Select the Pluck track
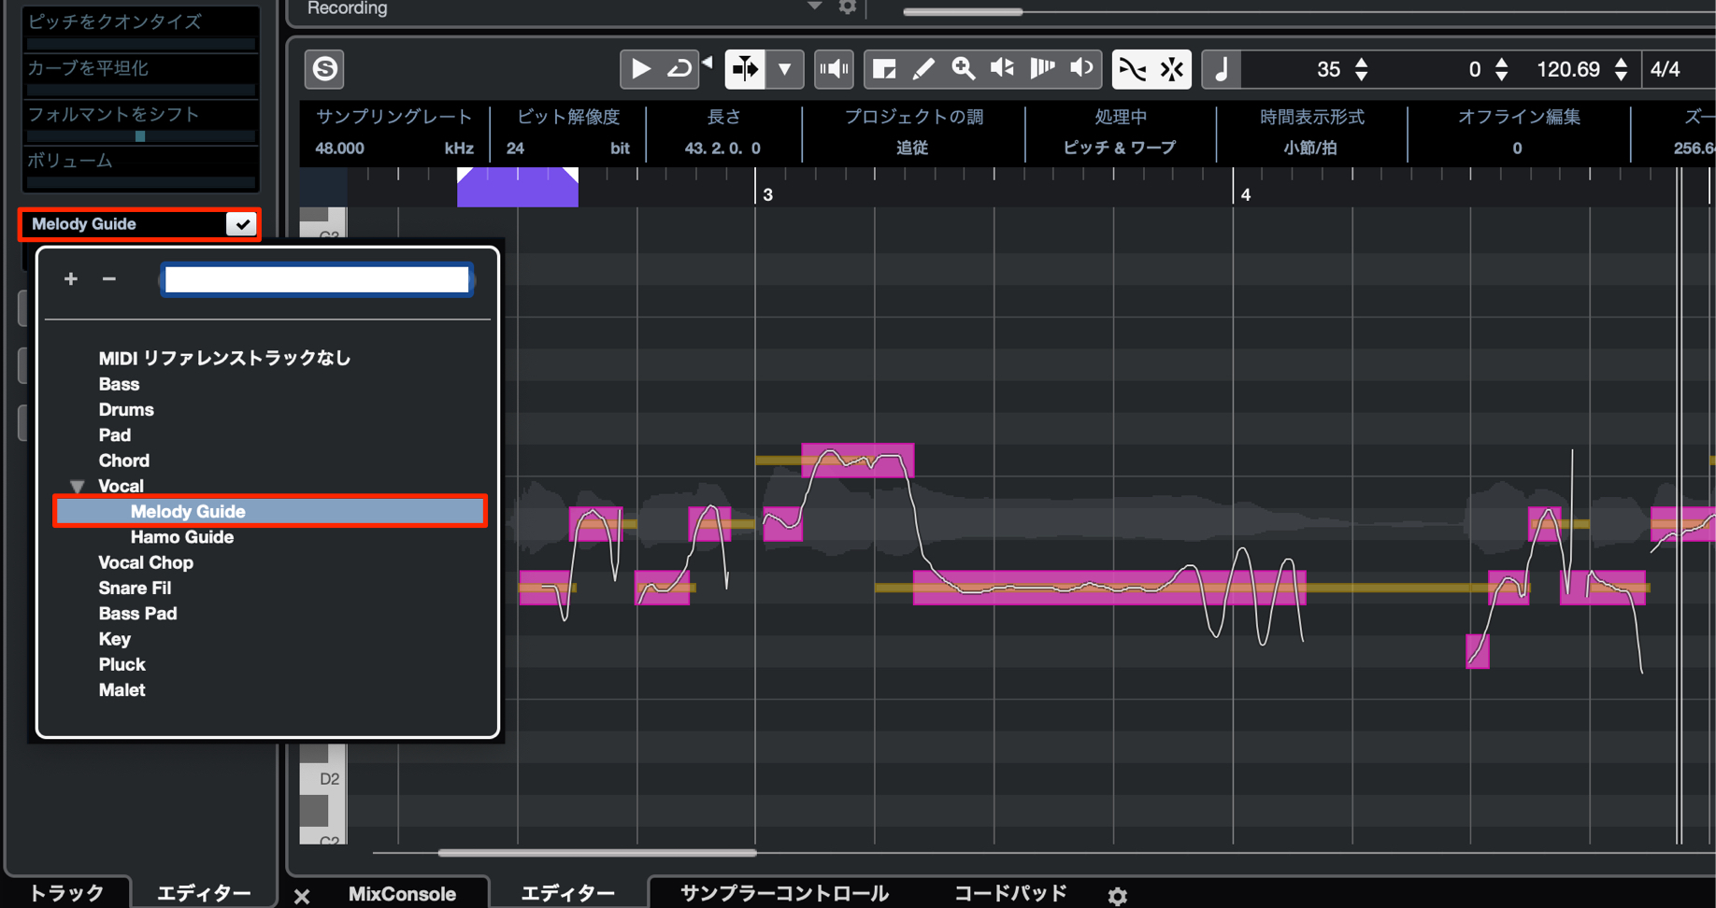The height and width of the screenshot is (908, 1716). [x=122, y=664]
